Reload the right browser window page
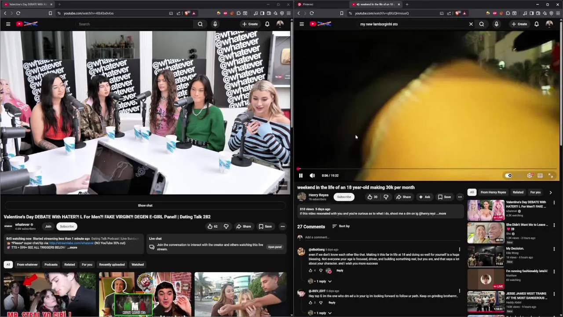 (x=311, y=13)
